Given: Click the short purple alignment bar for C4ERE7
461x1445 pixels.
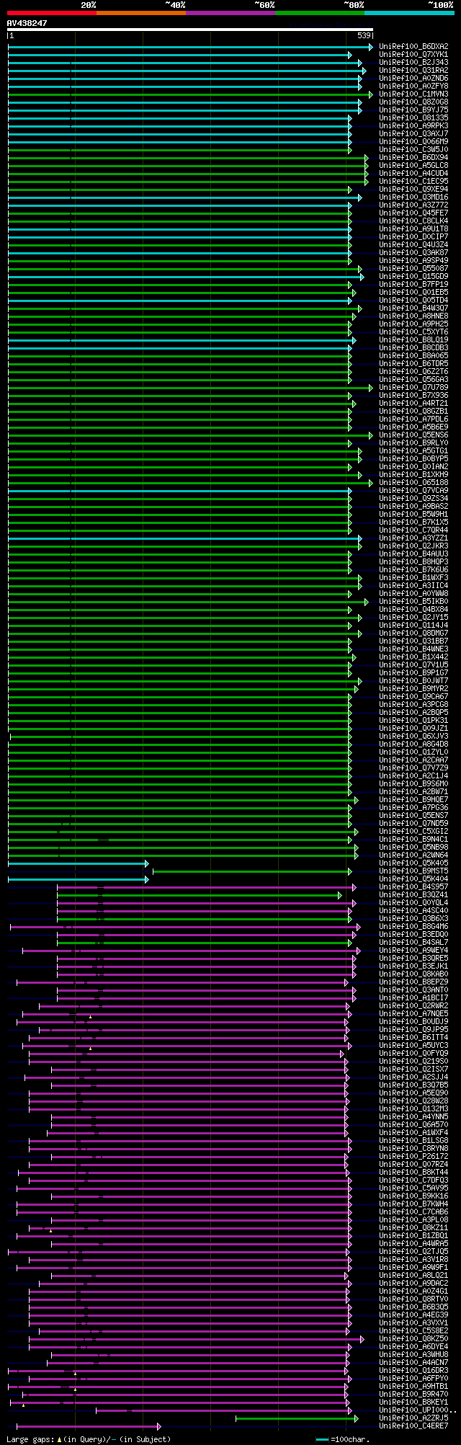Looking at the screenshot, I should tap(89, 1426).
